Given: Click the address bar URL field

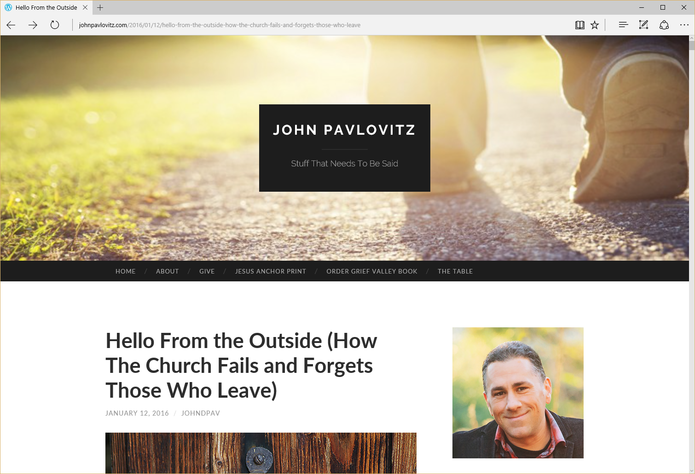Looking at the screenshot, I should pyautogui.click(x=322, y=25).
